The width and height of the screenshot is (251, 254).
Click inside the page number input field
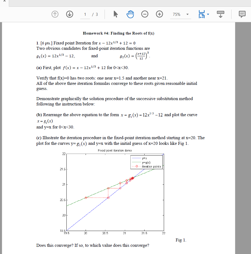point(85,14)
